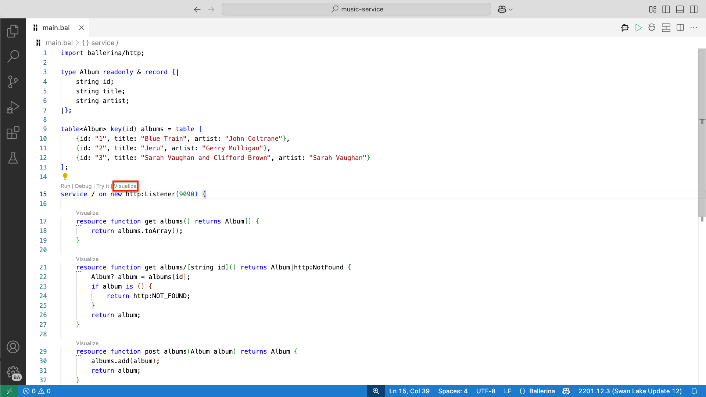Viewport: 706px width, 397px height.
Task: Toggle the primary side bar
Action: coord(666,10)
